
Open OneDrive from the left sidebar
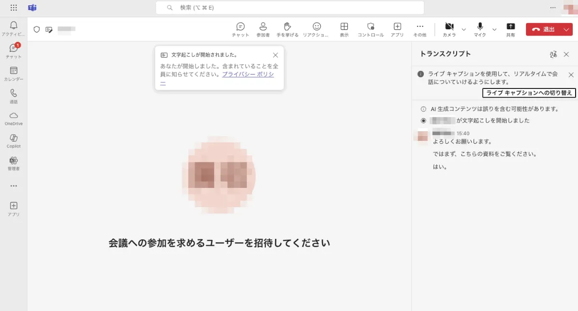13,117
